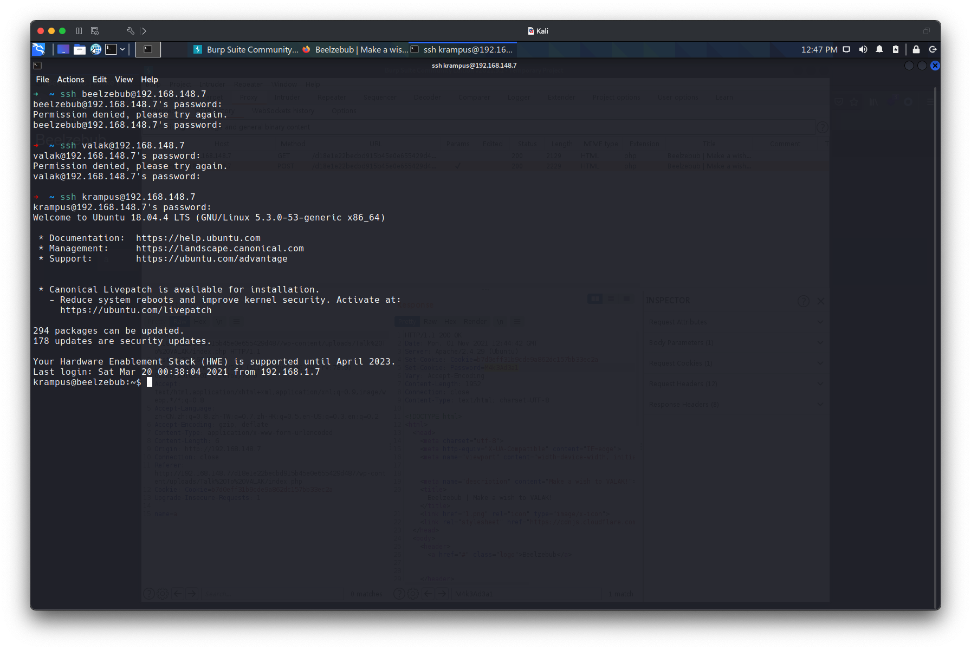This screenshot has height=650, width=971.
Task: Open the Actions menu in the terminal
Action: point(70,80)
